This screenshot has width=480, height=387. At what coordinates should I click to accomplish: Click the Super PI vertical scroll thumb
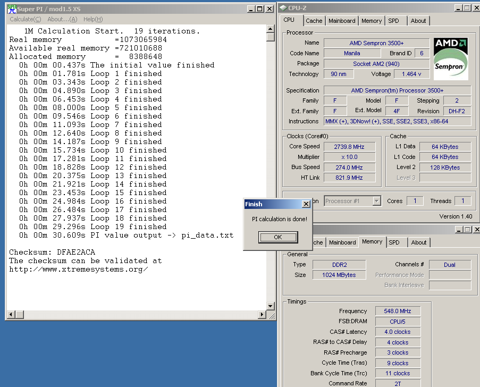pos(271,37)
